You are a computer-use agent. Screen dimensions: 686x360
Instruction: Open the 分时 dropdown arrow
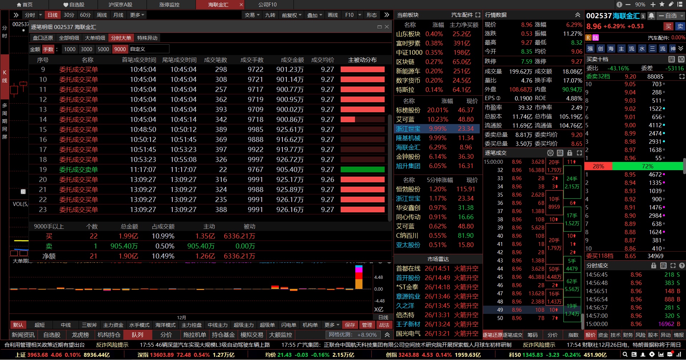click(40, 15)
